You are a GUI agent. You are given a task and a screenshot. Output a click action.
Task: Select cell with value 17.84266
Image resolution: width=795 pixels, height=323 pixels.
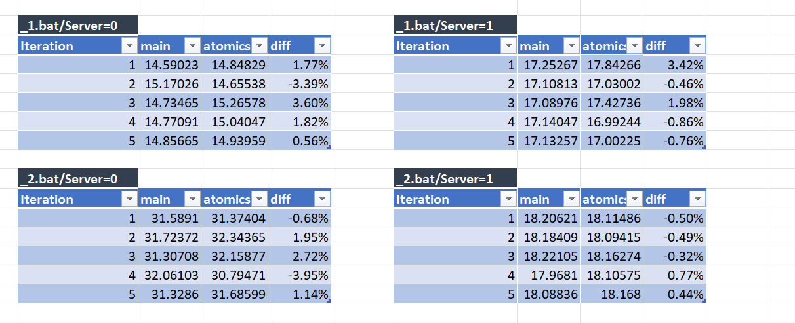[612, 65]
